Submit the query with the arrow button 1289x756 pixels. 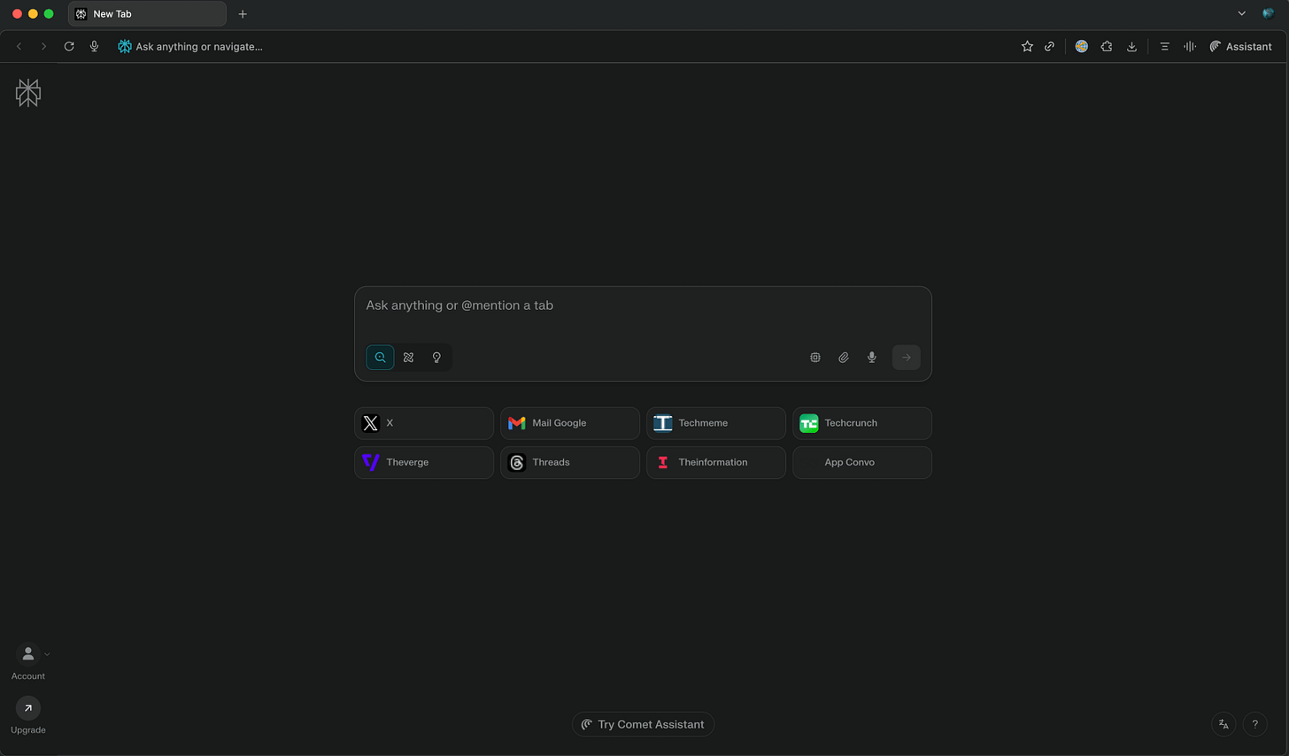tap(907, 358)
